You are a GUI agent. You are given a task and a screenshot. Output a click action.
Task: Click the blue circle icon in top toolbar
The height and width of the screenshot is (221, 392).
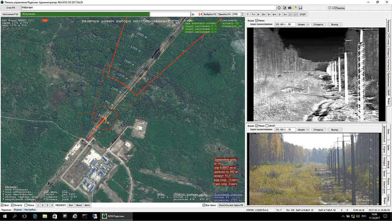(x=279, y=8)
